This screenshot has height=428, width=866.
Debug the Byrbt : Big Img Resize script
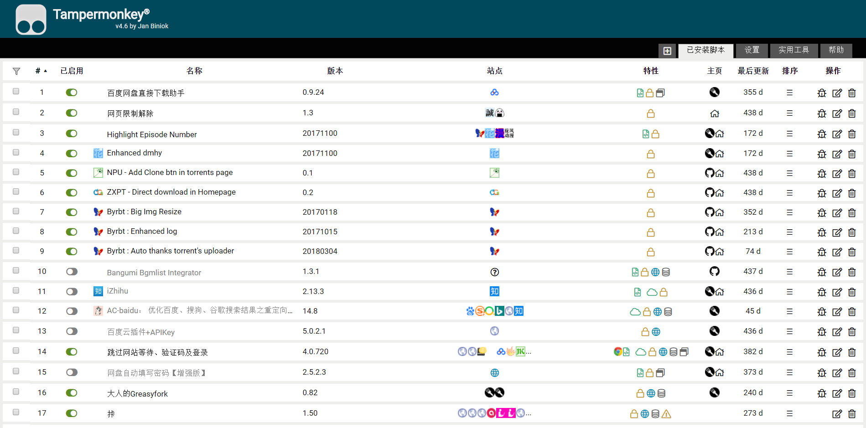pos(822,213)
